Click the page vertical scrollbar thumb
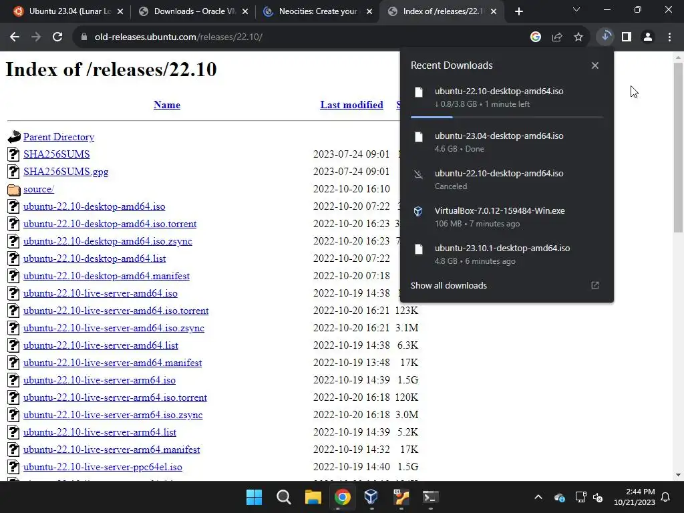This screenshot has height=513, width=684. [678, 148]
